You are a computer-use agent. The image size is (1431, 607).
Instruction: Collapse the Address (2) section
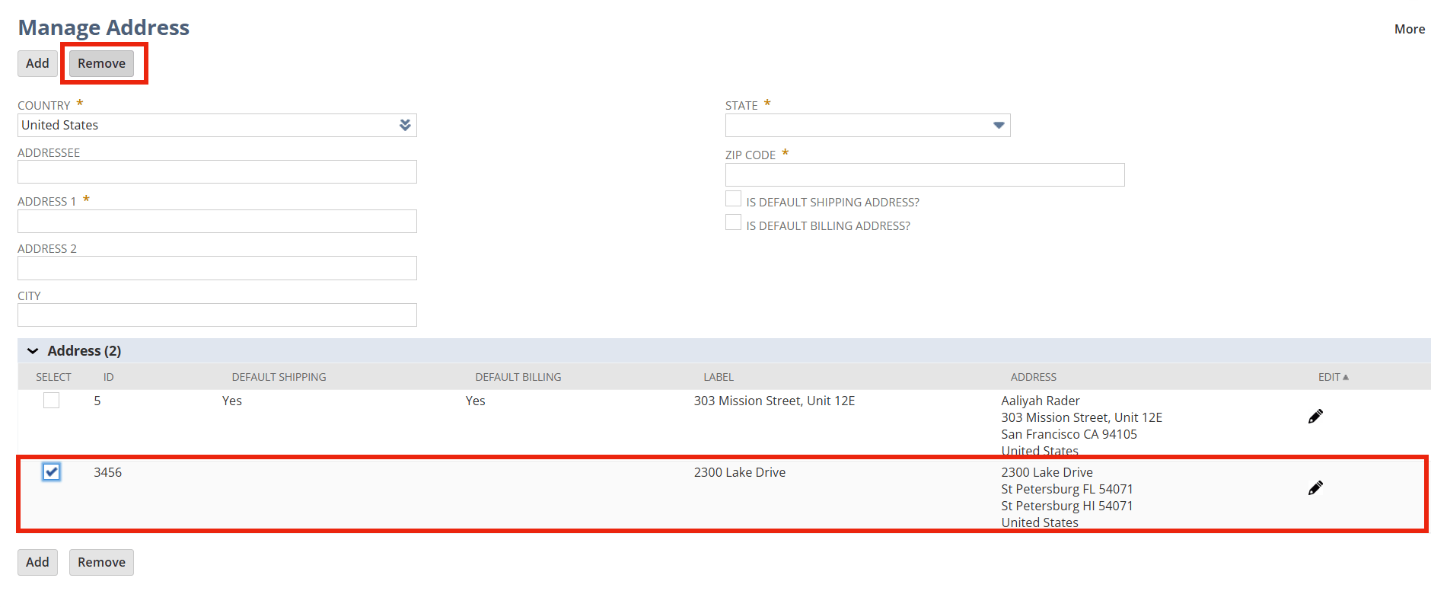click(x=33, y=351)
